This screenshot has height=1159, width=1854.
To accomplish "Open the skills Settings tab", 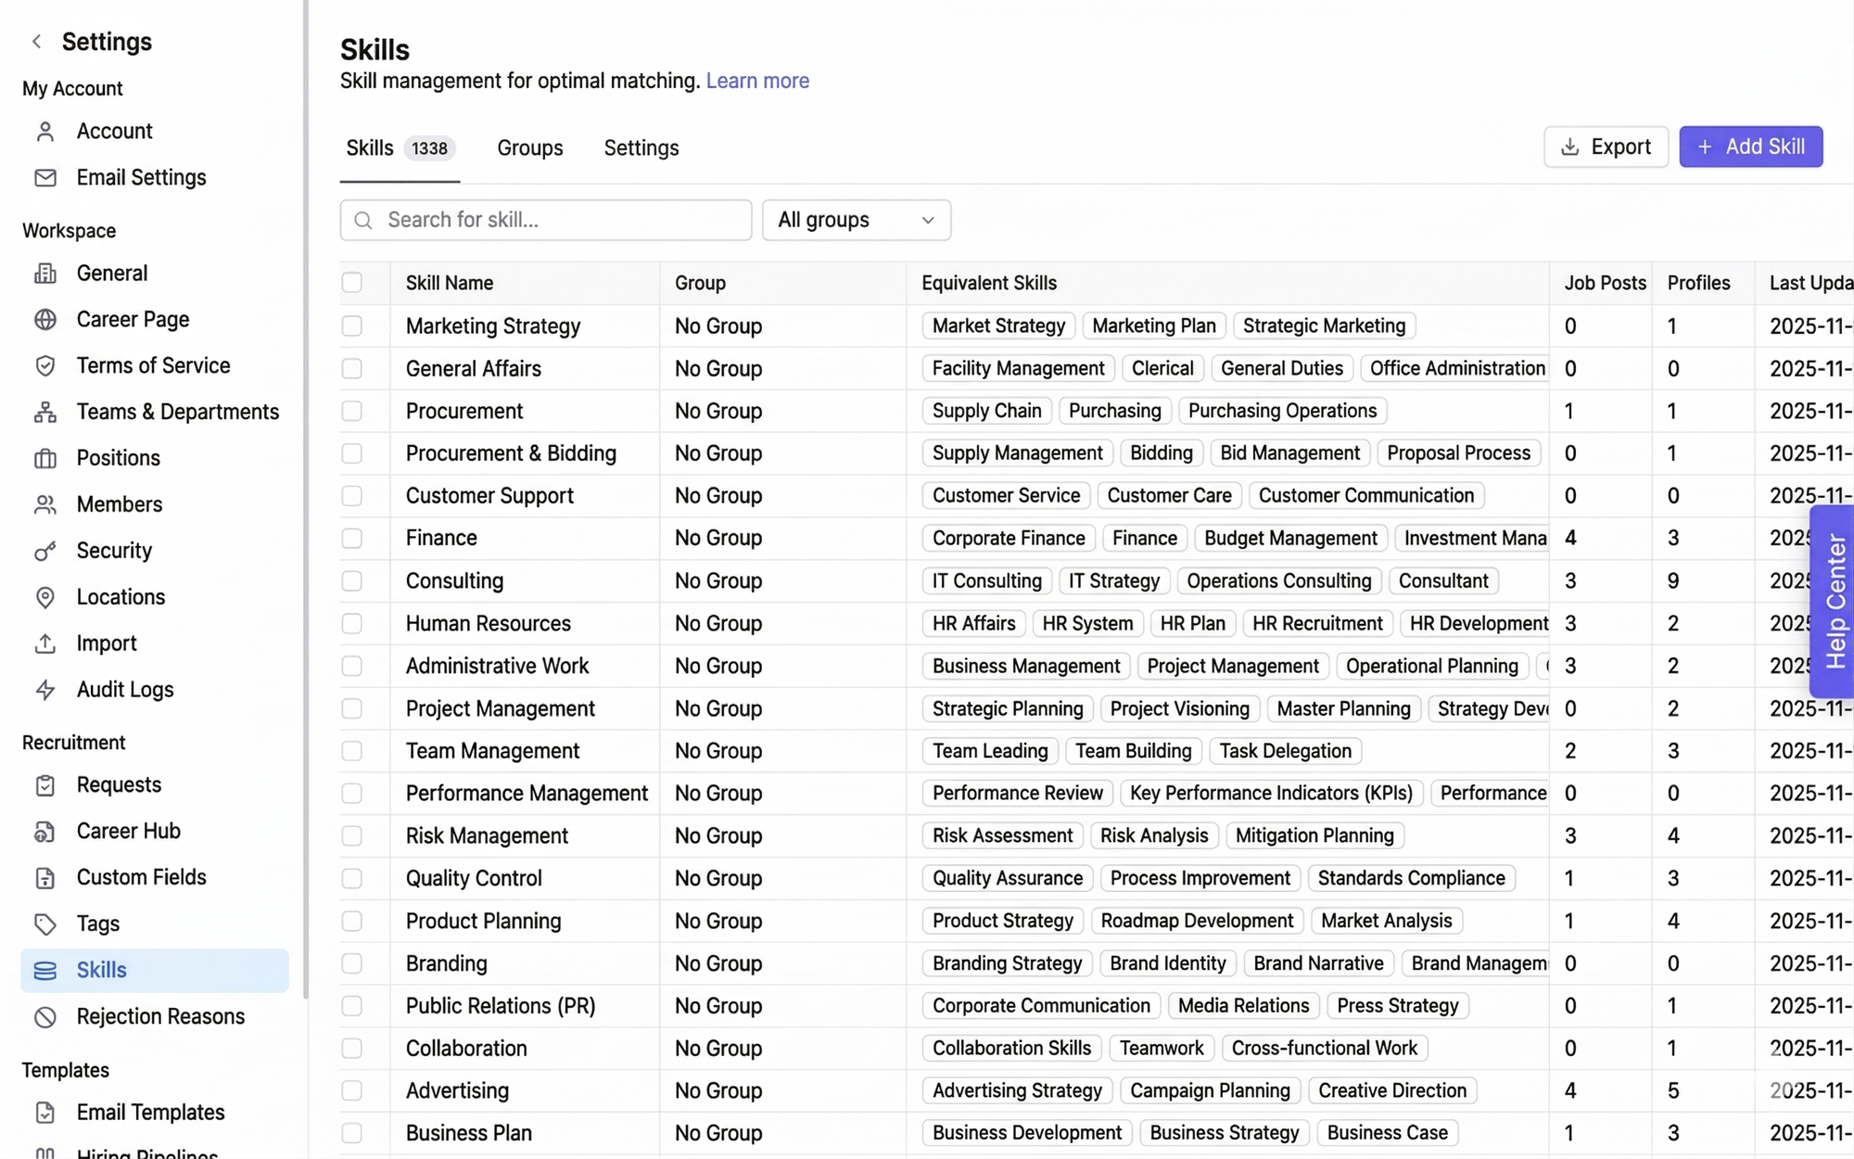I will pyautogui.click(x=641, y=148).
